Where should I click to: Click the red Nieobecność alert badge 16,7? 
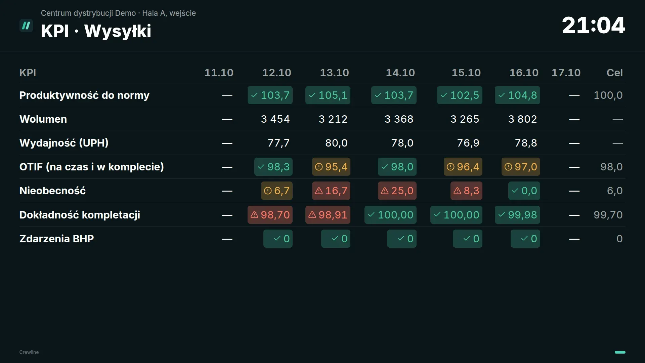331,191
